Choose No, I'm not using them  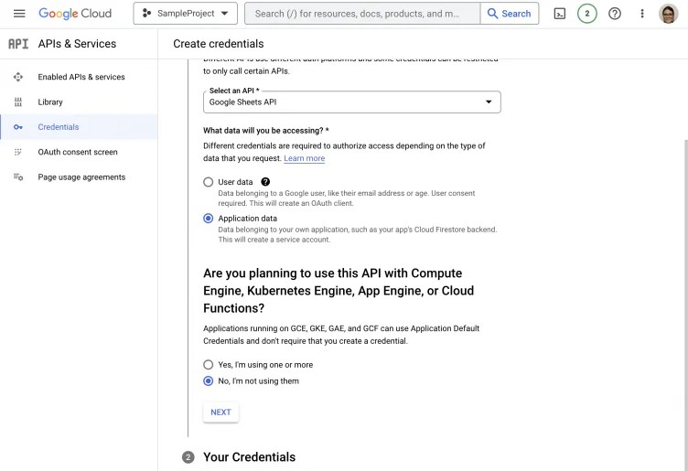click(209, 381)
